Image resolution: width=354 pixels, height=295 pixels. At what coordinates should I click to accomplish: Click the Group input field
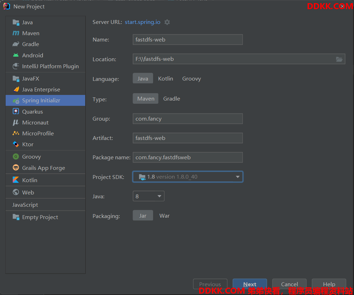tap(188, 118)
